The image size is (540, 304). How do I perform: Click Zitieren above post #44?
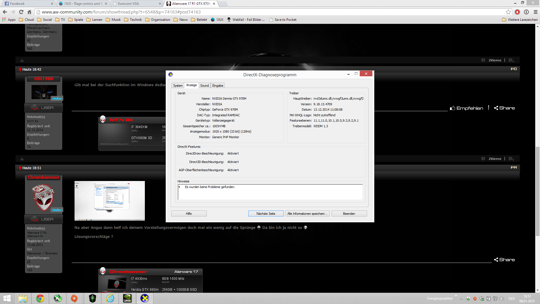(x=495, y=159)
